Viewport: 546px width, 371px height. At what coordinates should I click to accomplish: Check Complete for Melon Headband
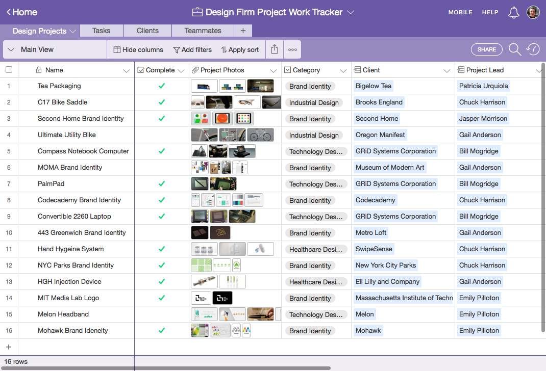pyautogui.click(x=162, y=314)
